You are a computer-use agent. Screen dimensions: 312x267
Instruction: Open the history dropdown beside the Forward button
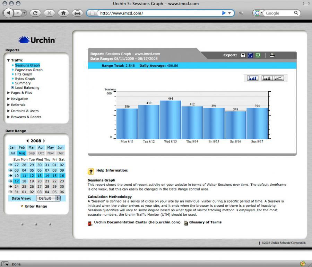click(24, 13)
